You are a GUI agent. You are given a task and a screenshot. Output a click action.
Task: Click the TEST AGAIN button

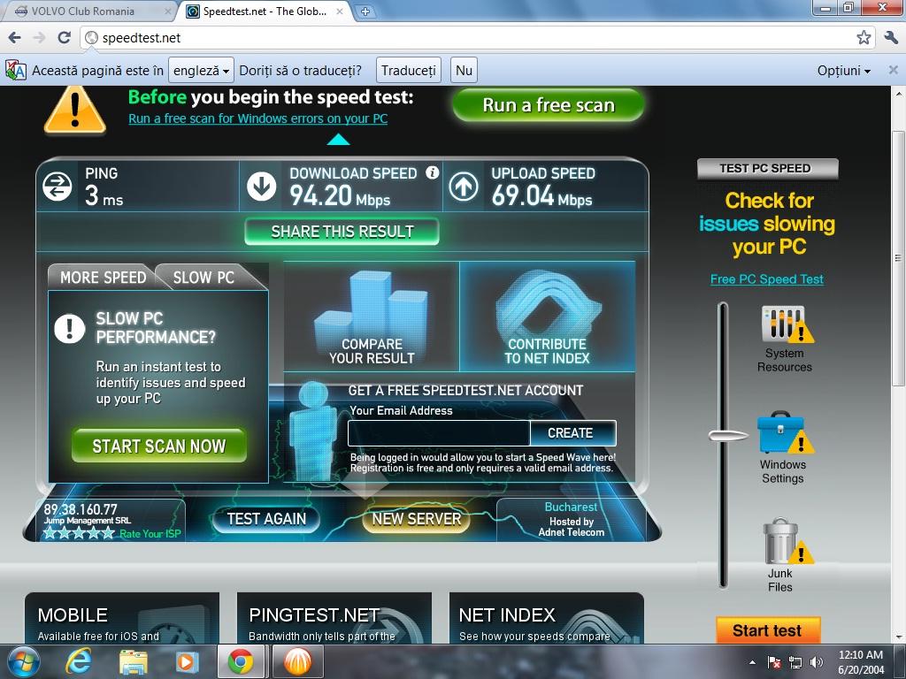(266, 518)
